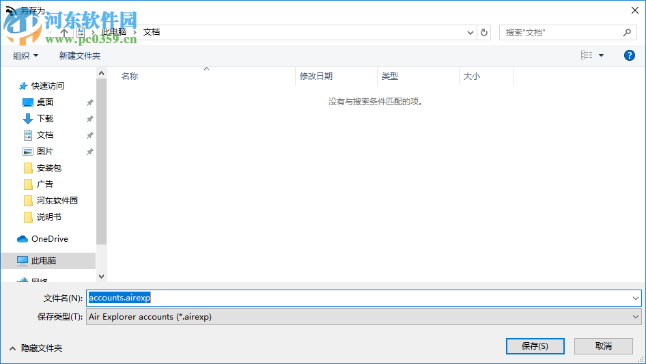Click the 此电脑 breadcrumb chevron
The width and height of the screenshot is (646, 364).
(x=135, y=32)
